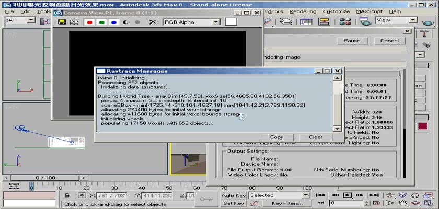This screenshot has width=439, height=209.
Task: Play the animation
Action: pyautogui.click(x=347, y=195)
